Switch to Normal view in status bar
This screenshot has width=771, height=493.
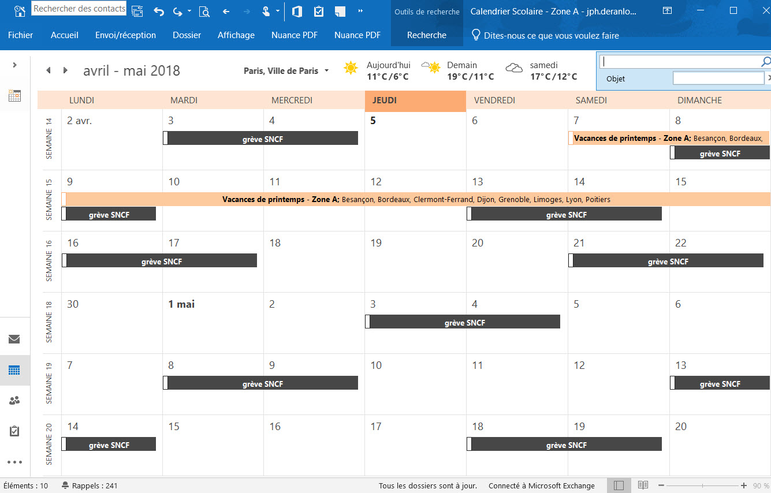619,485
